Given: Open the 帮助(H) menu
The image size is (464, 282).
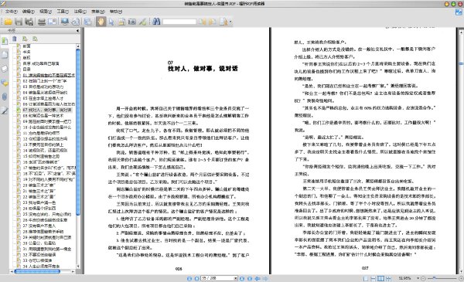Looking at the screenshot, I should tap(116, 12).
